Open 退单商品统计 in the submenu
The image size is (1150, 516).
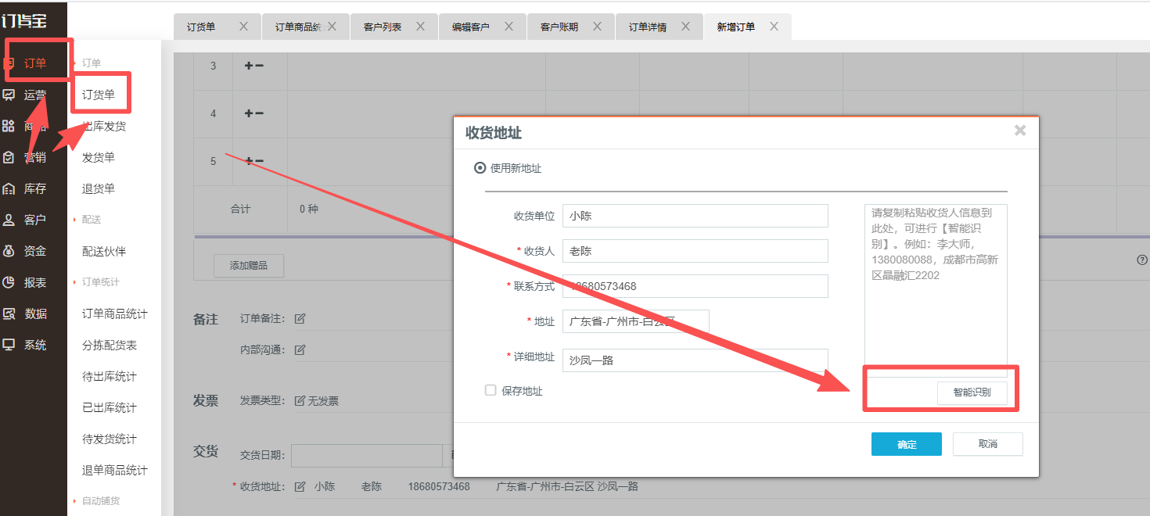115,470
